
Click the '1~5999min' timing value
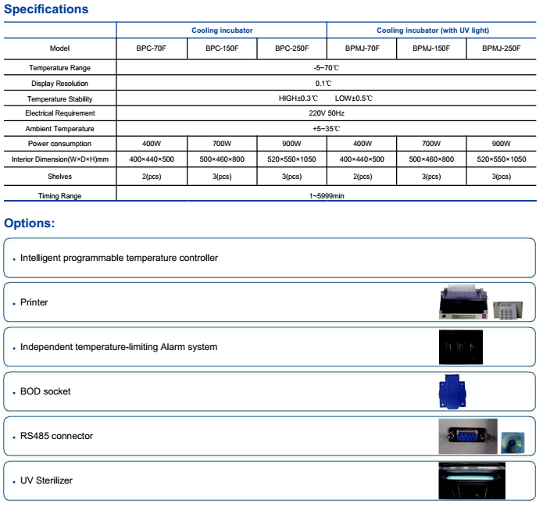click(x=327, y=196)
